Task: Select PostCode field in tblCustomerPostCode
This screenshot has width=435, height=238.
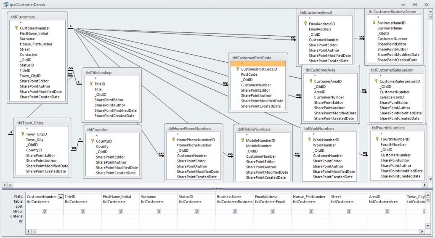Action: pyautogui.click(x=249, y=74)
